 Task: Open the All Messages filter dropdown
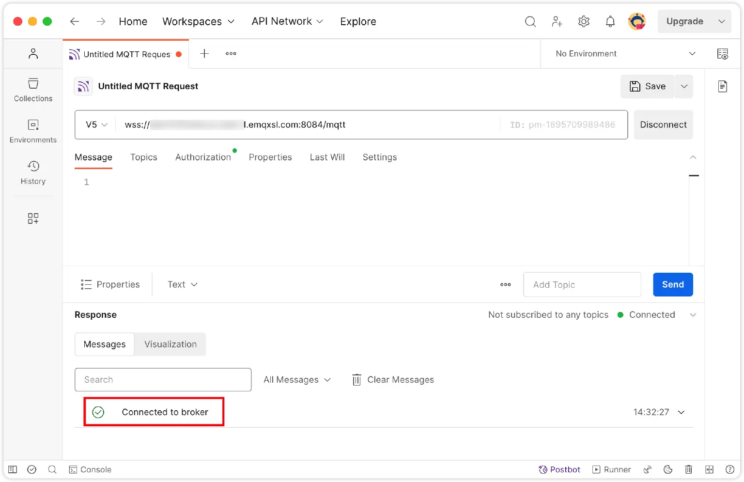point(297,380)
